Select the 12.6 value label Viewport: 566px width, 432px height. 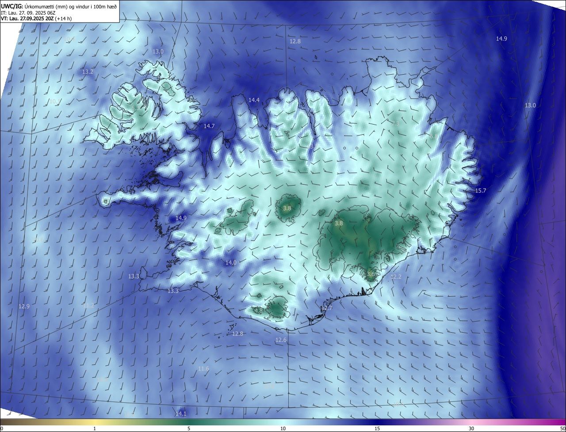coord(281,340)
